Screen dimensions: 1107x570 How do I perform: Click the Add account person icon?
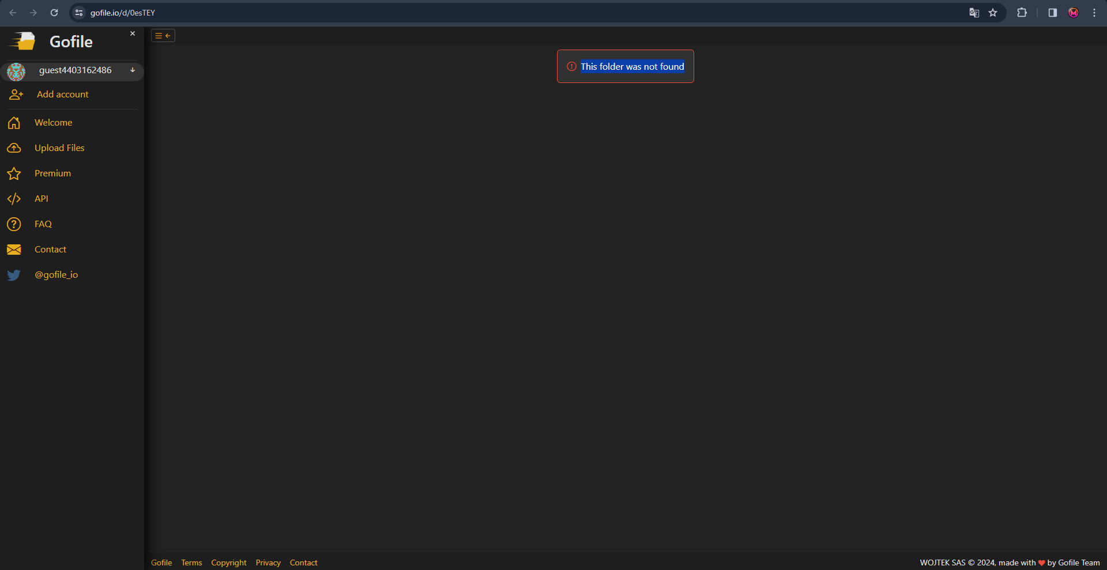point(16,95)
